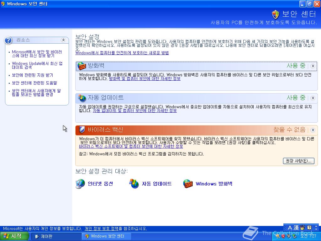Click the Windows 방화벽 brick wall icon at bottom

click(188, 184)
